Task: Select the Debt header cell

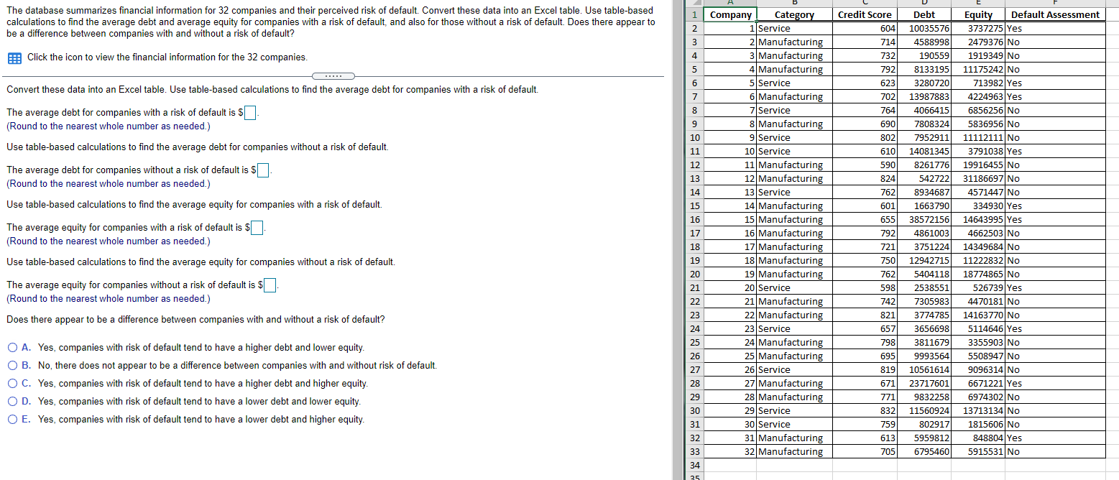Action: click(924, 14)
